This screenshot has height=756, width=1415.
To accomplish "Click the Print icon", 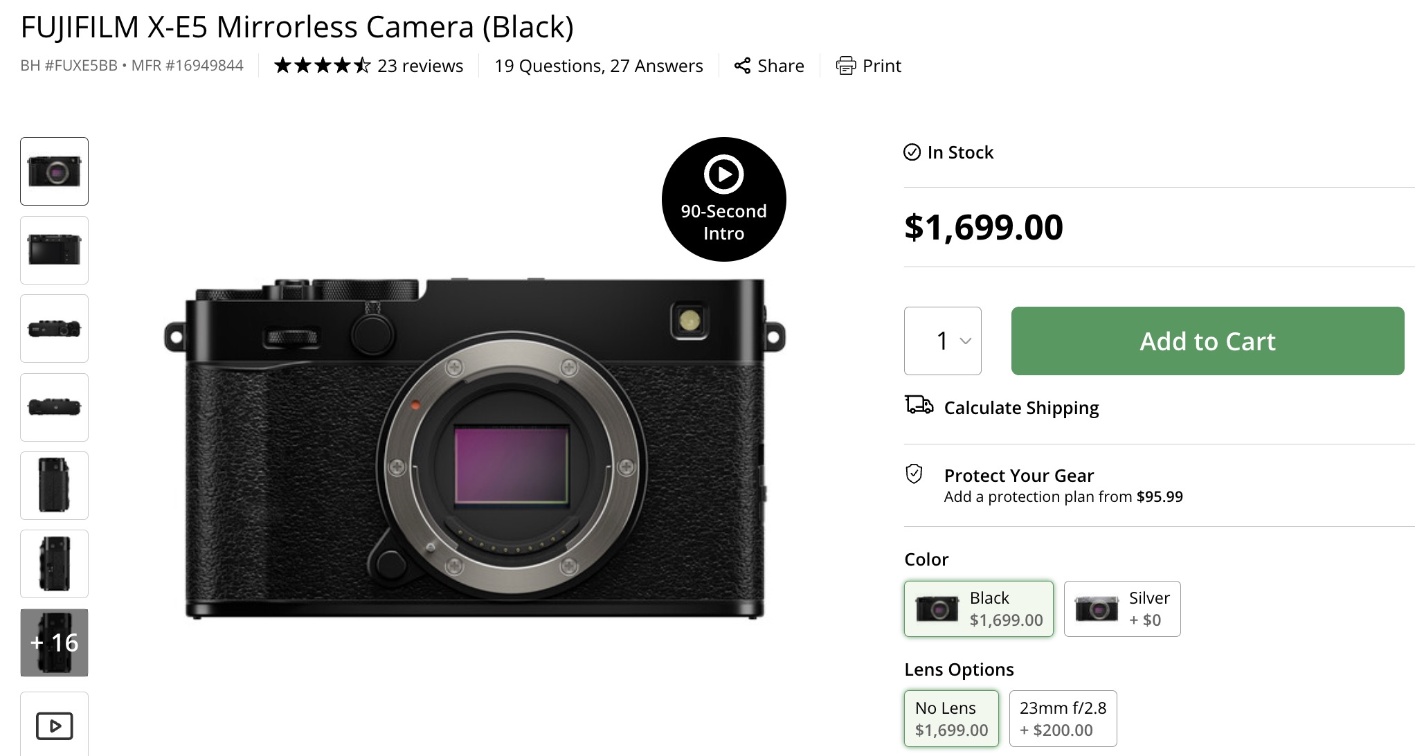I will coord(846,66).
